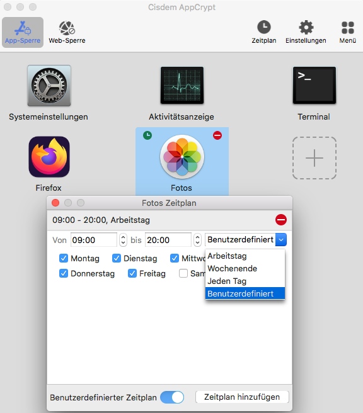
Task: Click the green clock badge on Fotos
Action: (x=147, y=135)
